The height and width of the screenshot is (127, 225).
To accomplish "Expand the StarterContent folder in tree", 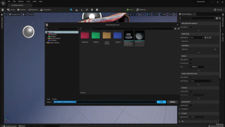I will 47,38.
